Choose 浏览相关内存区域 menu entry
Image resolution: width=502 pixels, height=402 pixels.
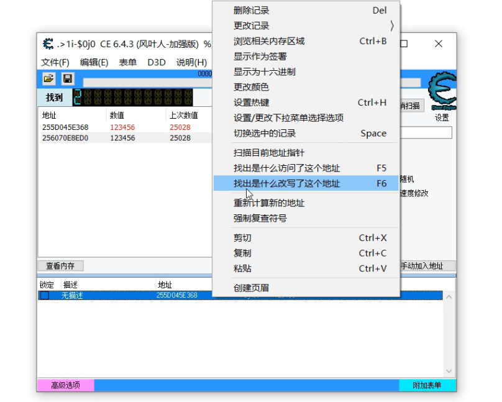tap(306, 41)
